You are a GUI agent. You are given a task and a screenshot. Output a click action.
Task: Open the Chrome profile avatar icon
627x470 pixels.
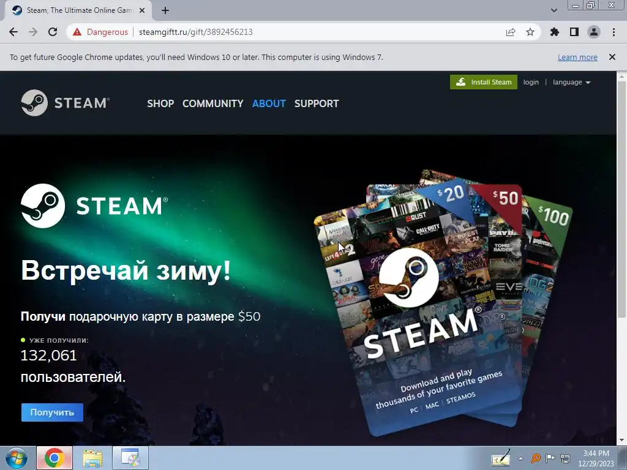pos(594,32)
